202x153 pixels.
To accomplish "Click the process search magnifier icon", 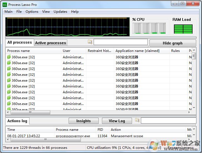I will click(x=90, y=42).
